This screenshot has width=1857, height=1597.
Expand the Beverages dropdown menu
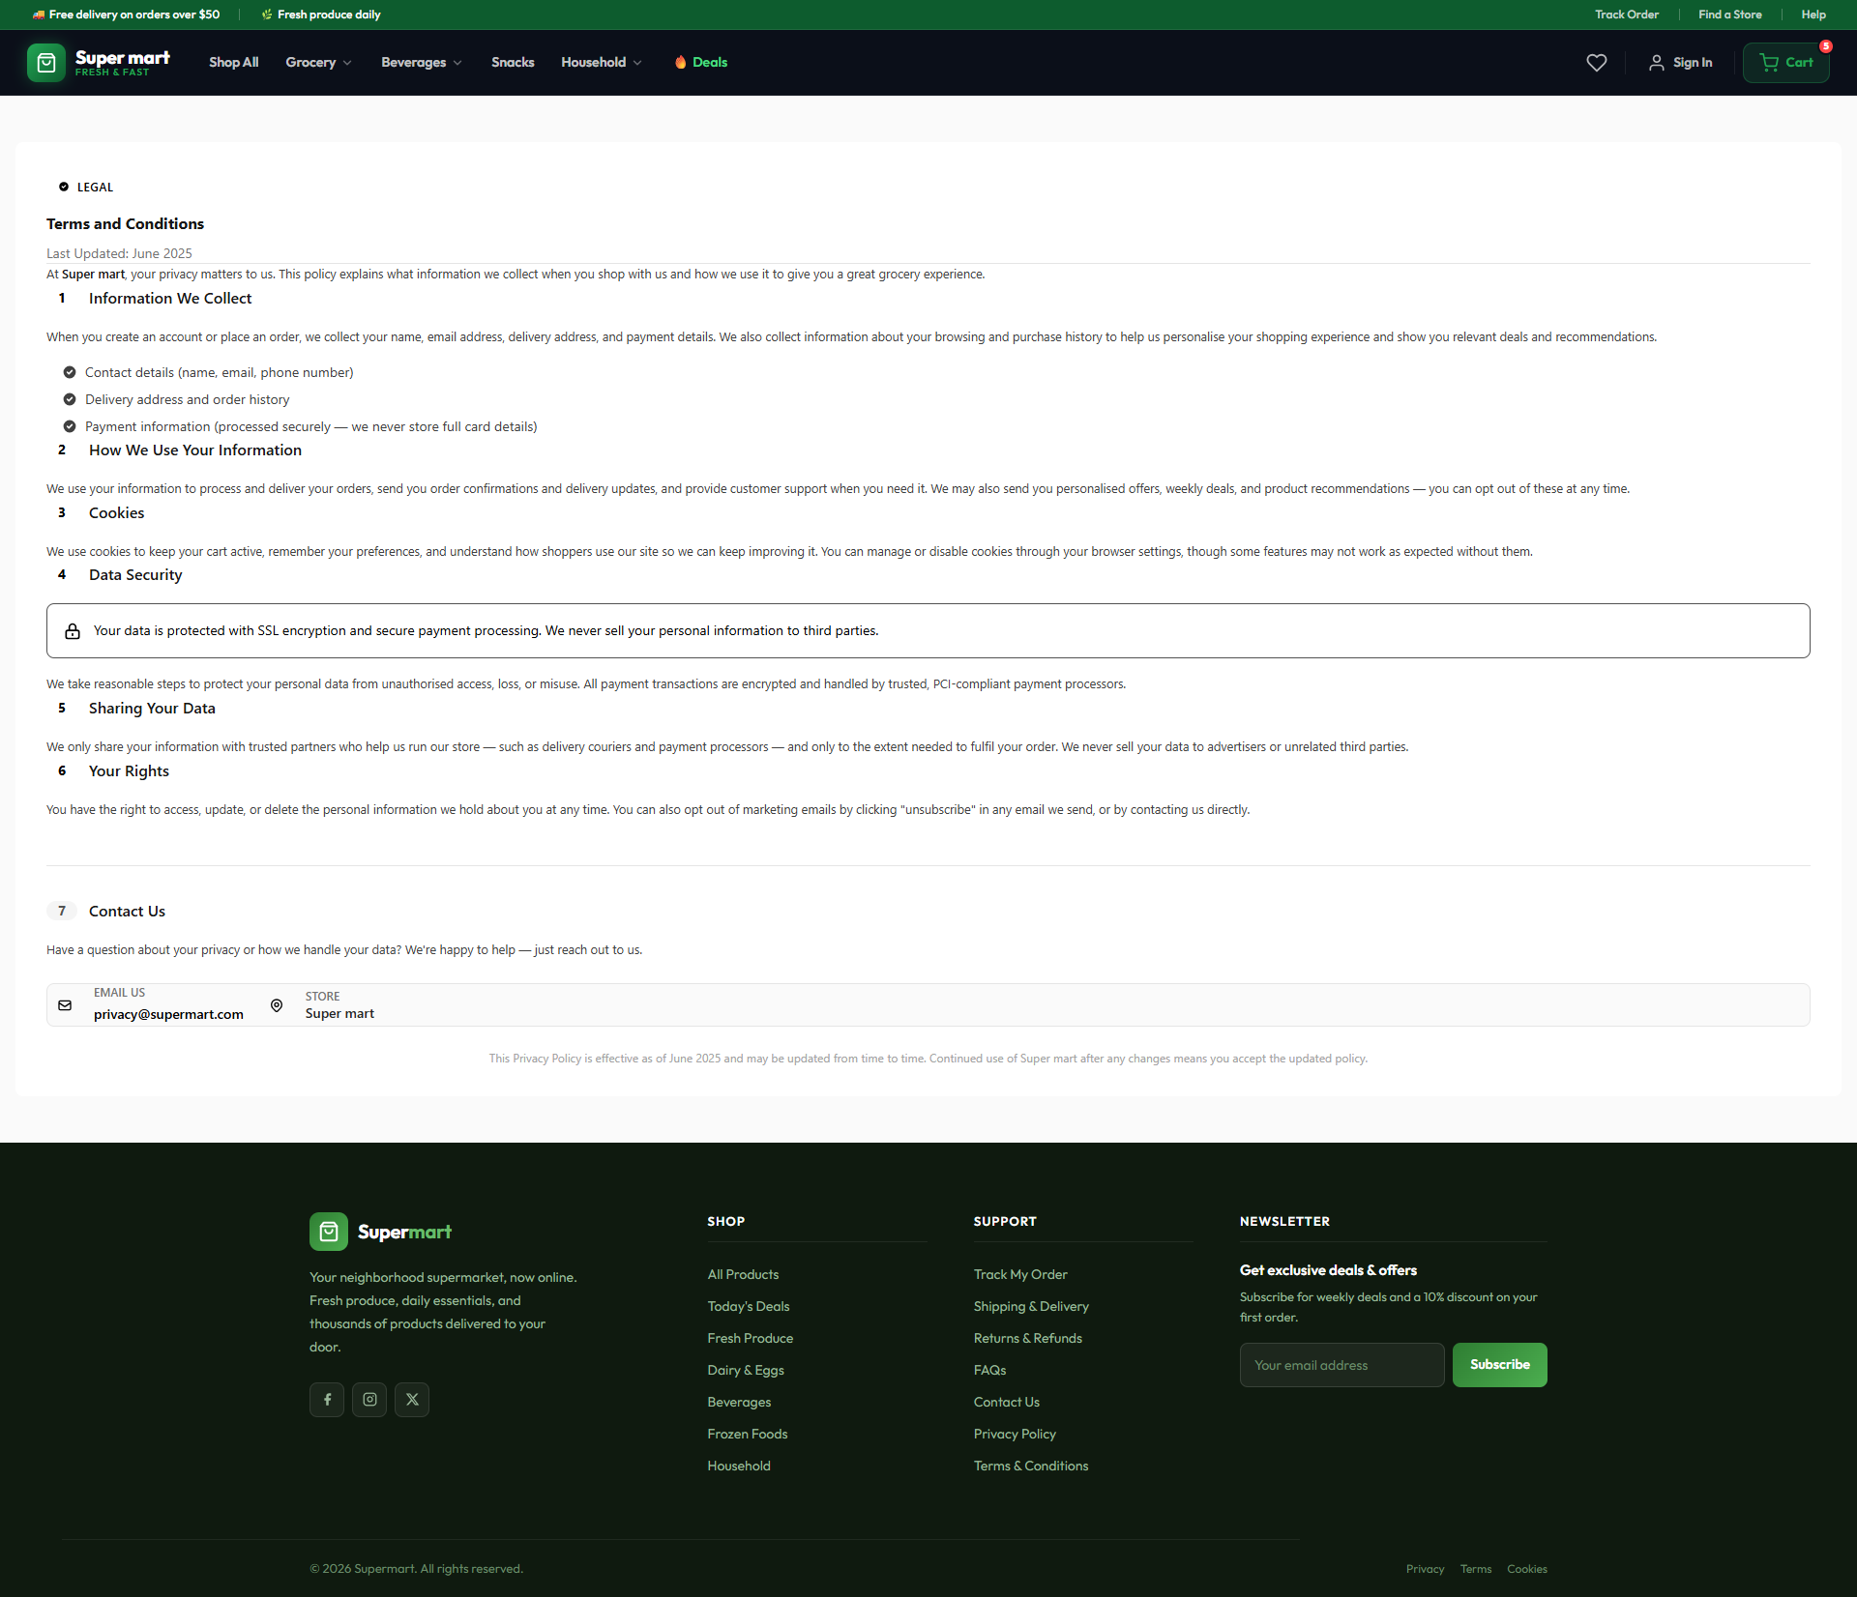pos(422,63)
